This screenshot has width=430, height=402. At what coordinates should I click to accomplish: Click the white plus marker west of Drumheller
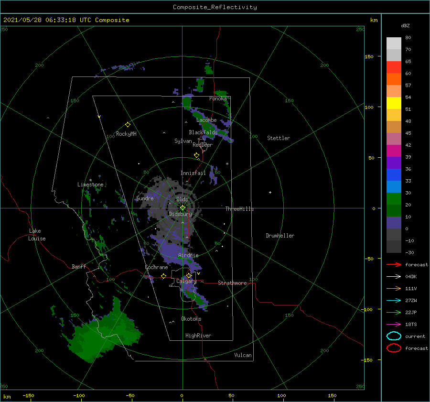click(x=270, y=192)
